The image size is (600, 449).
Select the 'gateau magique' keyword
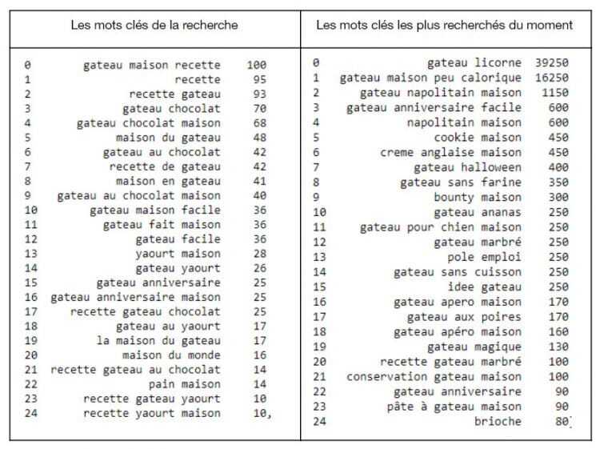tap(474, 347)
